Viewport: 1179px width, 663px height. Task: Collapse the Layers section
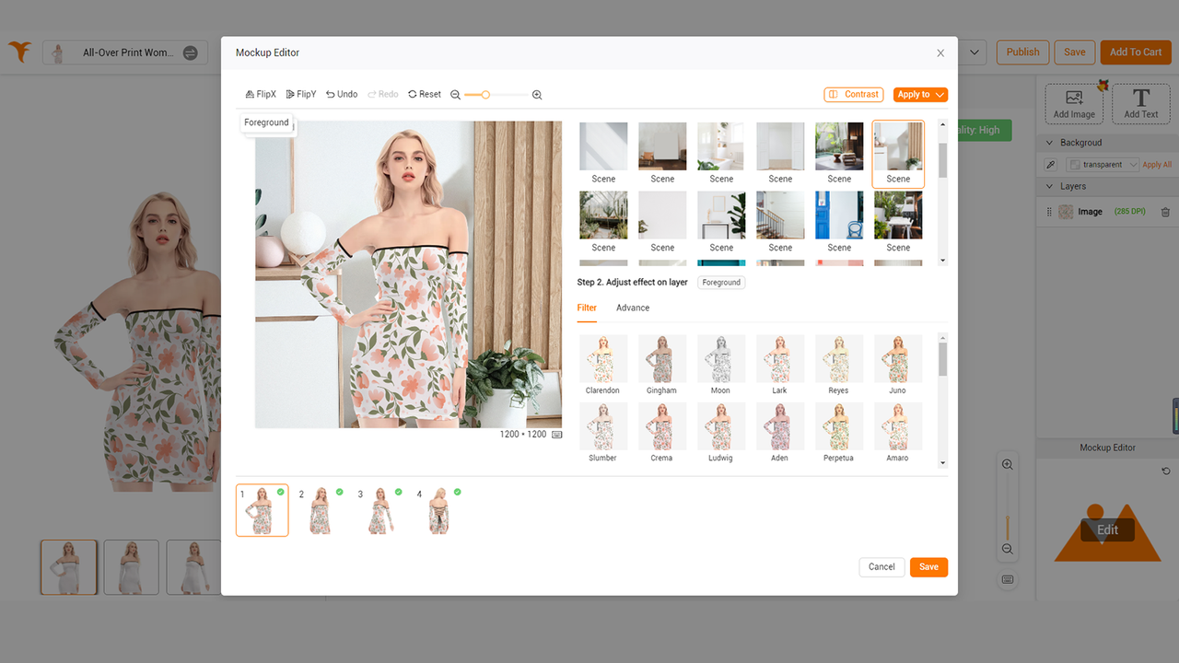pyautogui.click(x=1049, y=186)
